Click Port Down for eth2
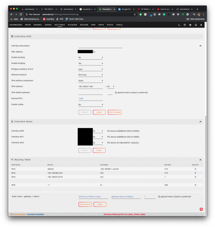Image resolution: width=215 pixels, height=227 pixels. coord(115,112)
